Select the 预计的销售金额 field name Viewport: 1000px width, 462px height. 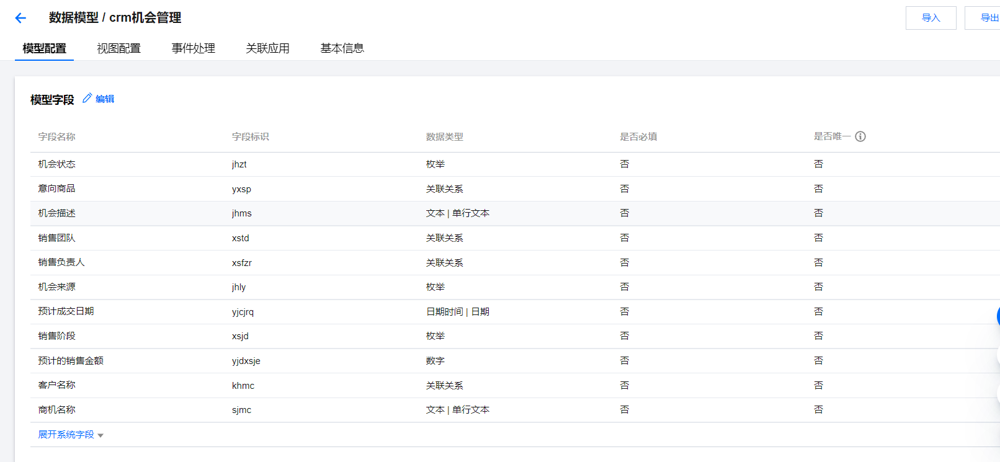(x=70, y=361)
